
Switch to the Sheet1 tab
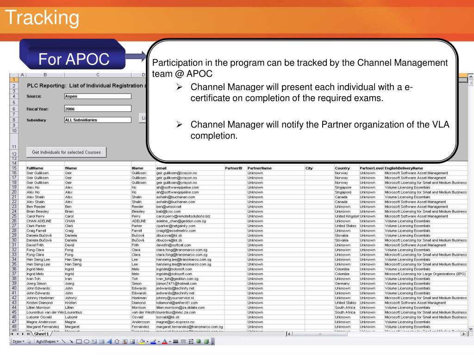pyautogui.click(x=41, y=334)
